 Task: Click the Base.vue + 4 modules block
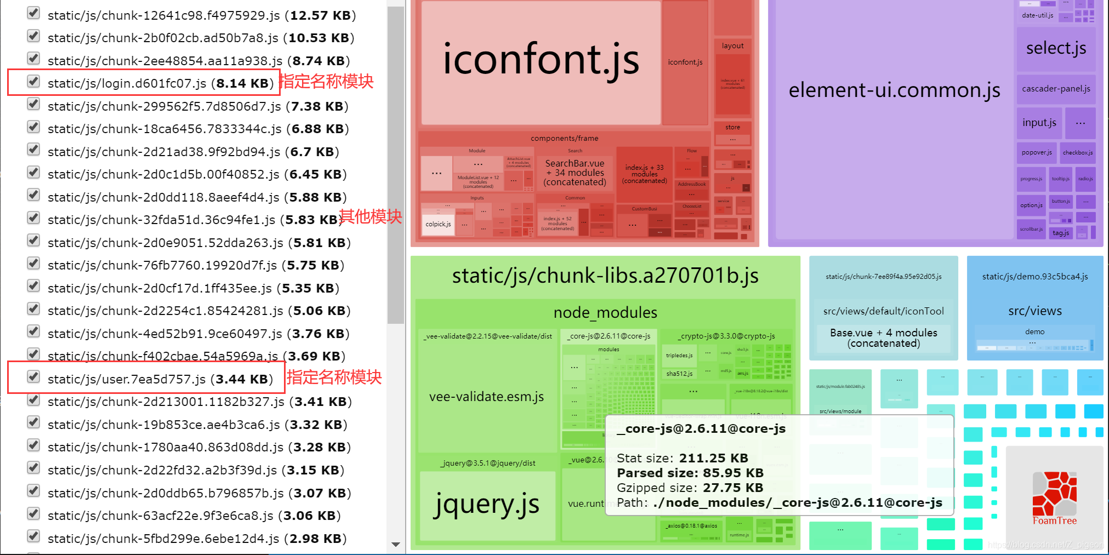pos(884,339)
